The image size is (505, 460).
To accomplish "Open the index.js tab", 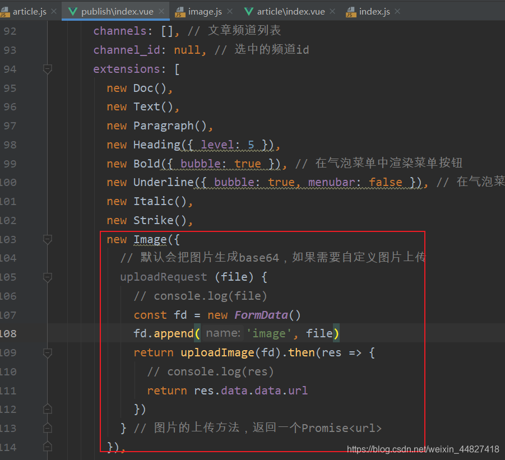I will pos(374,12).
